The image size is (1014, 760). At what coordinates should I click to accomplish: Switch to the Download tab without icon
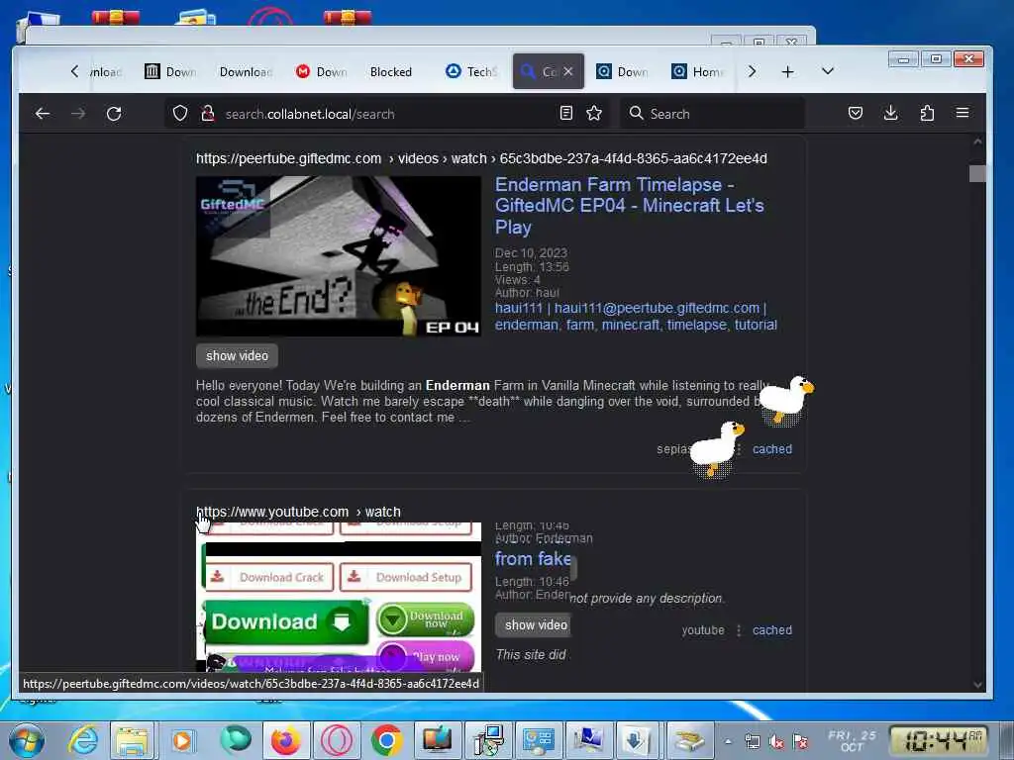click(x=246, y=71)
